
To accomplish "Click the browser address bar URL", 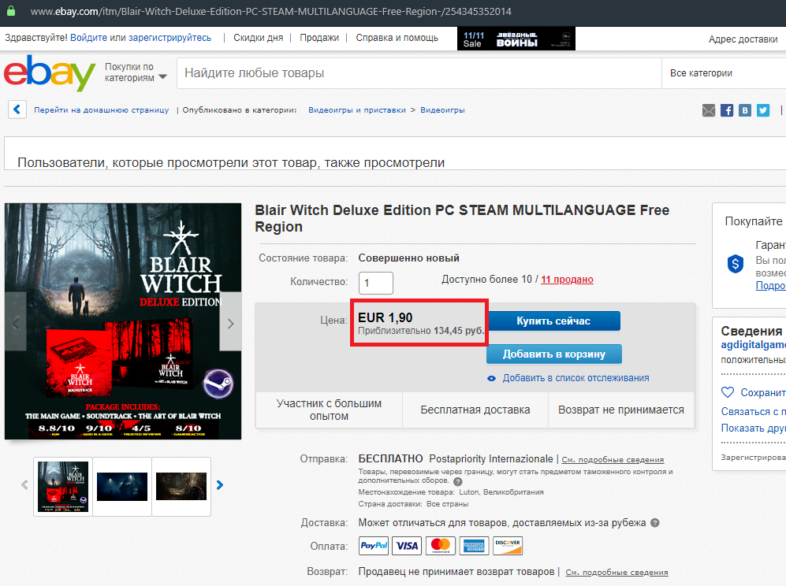I will 270,12.
